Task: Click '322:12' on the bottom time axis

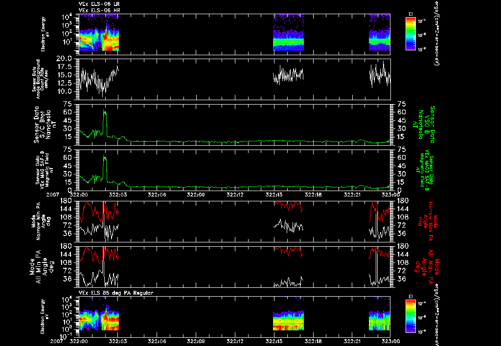Action: pos(235,341)
